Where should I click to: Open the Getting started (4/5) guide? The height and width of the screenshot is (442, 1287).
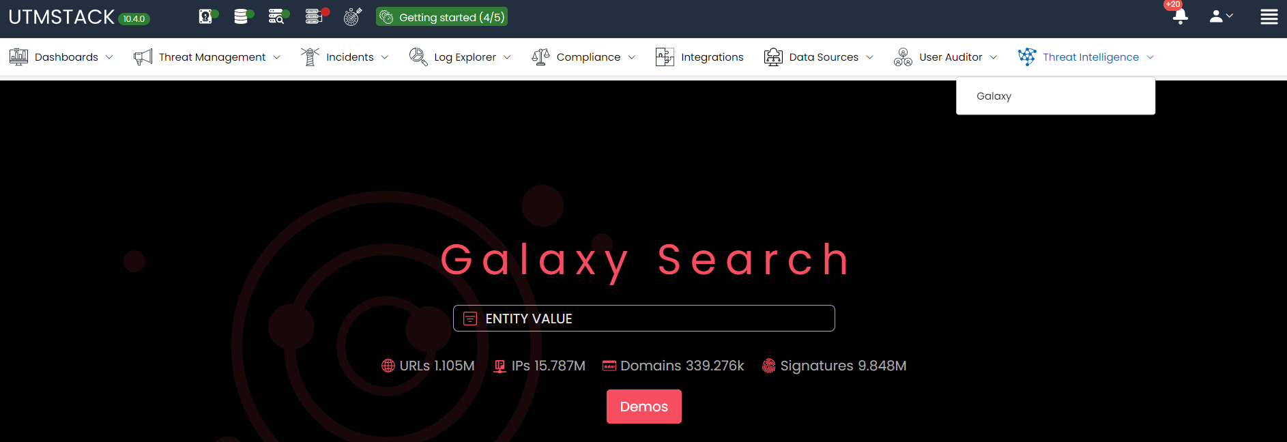click(442, 17)
